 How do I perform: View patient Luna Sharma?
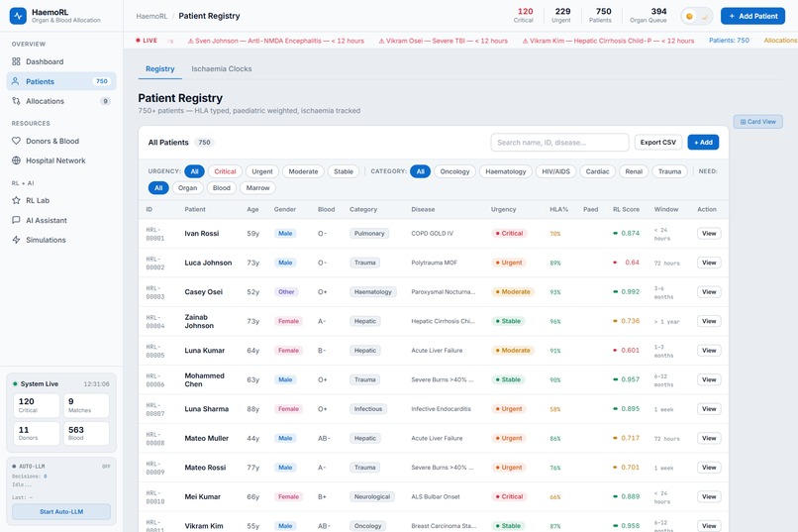coord(709,409)
